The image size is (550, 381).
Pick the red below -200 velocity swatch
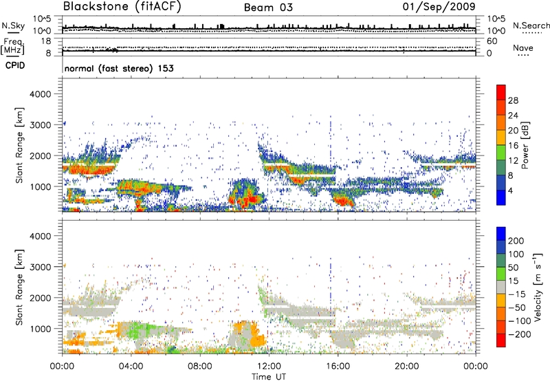[x=501, y=340]
